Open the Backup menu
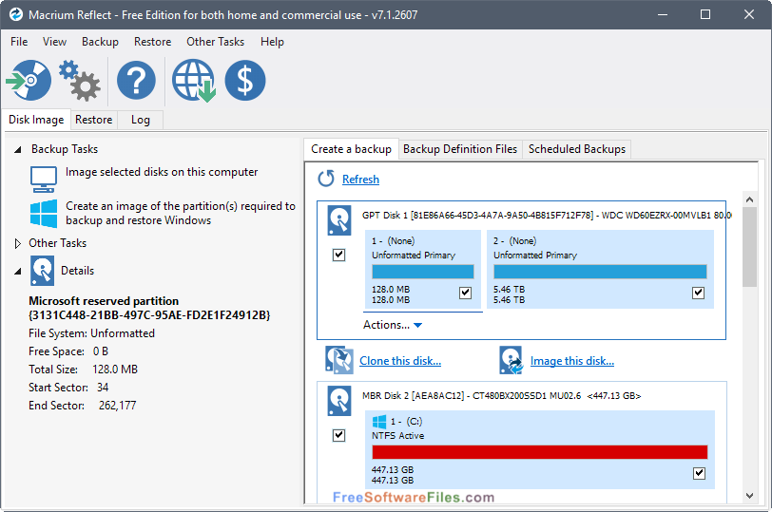Screen dimensions: 772x512 click(100, 42)
